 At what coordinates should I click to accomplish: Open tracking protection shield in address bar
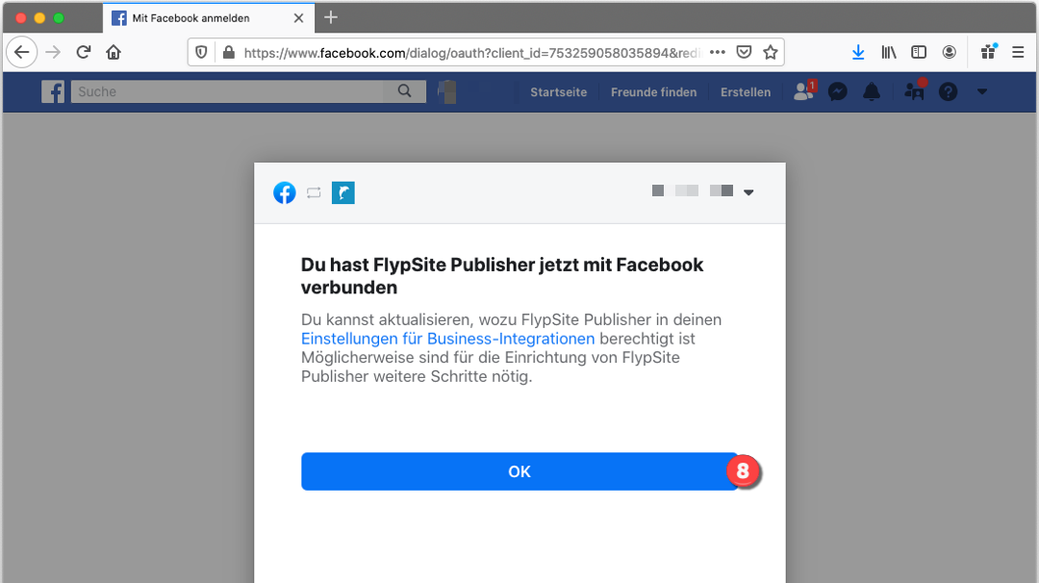coord(201,52)
